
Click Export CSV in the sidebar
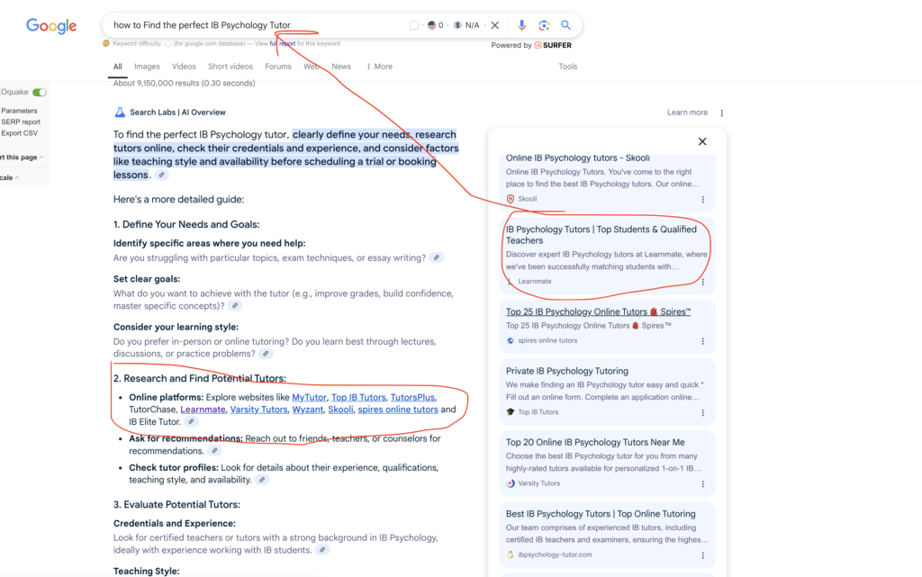(20, 133)
